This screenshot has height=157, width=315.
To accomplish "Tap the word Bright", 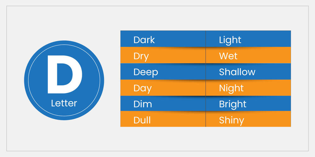I will point(232,104).
